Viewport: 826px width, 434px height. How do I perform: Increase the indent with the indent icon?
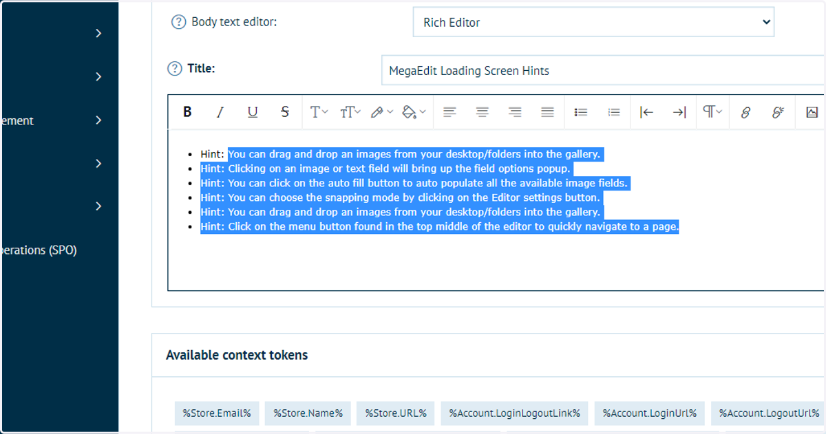pos(679,112)
